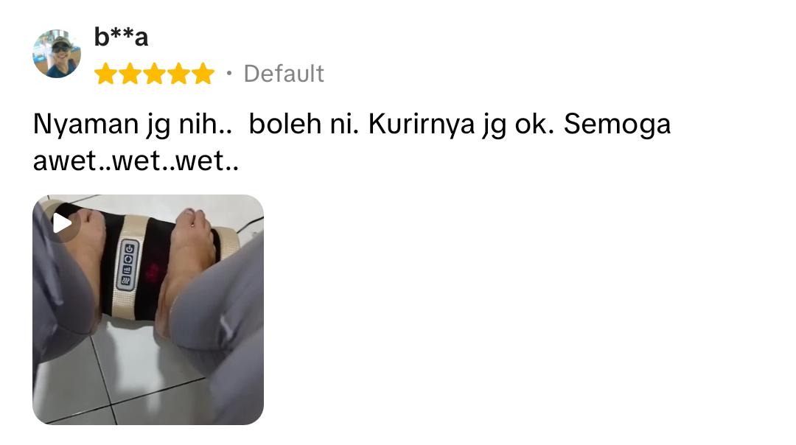Select the fourth rating star
The image size is (796, 445).
178,74
